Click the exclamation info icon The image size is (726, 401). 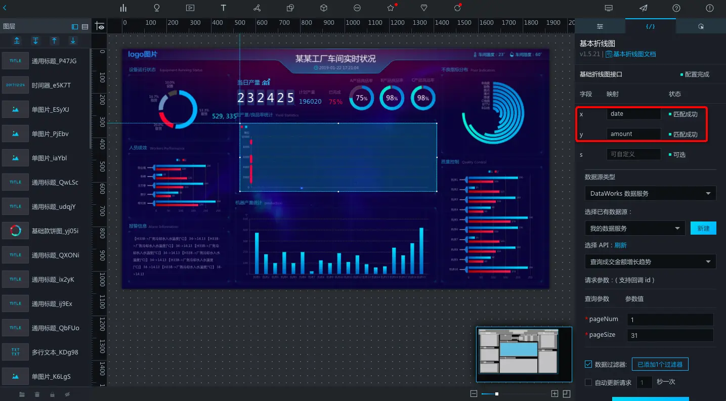pos(710,8)
